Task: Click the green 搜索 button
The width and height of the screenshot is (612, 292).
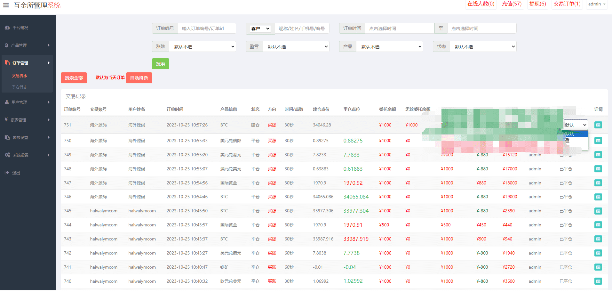Action: coord(161,64)
